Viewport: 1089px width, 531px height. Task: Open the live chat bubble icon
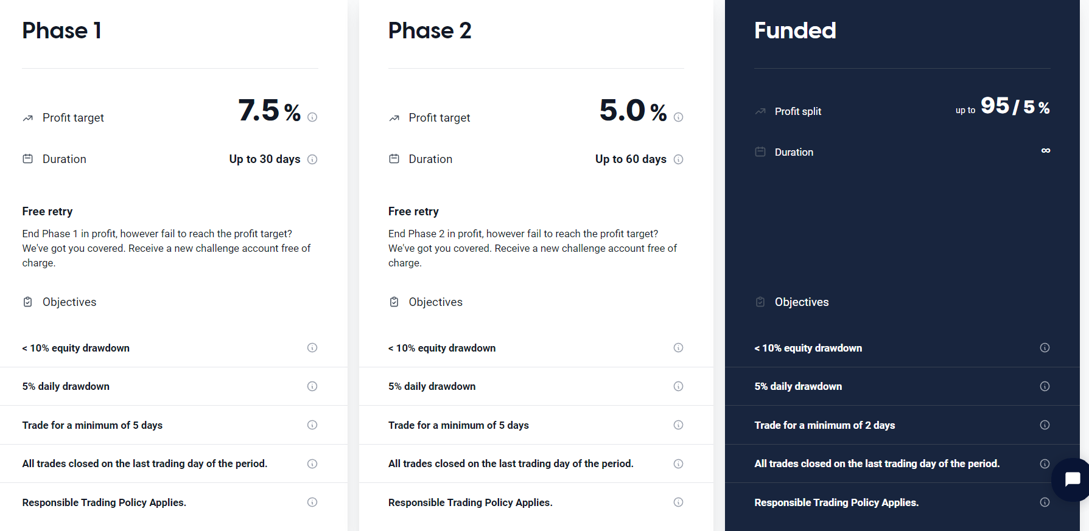click(1072, 479)
